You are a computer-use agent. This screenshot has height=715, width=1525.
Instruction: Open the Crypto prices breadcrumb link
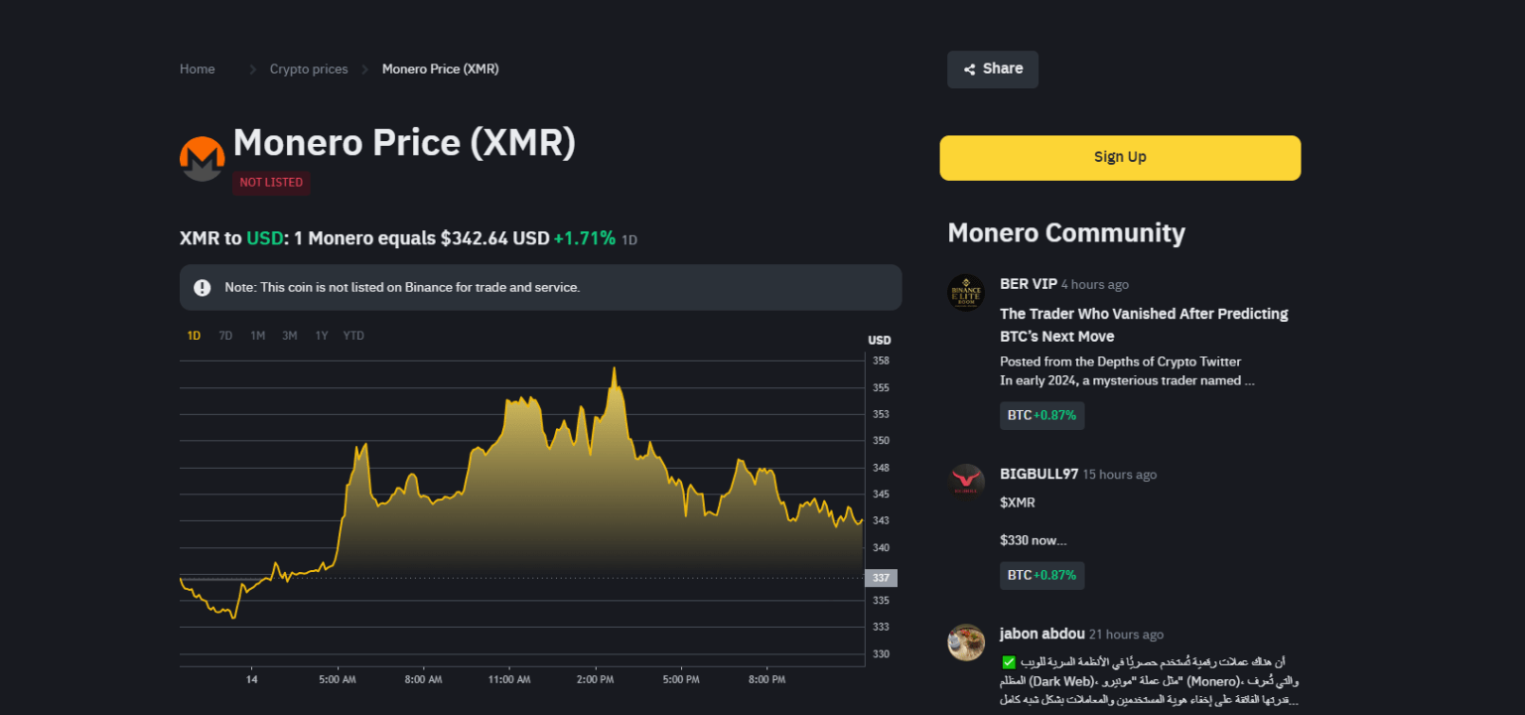tap(309, 70)
